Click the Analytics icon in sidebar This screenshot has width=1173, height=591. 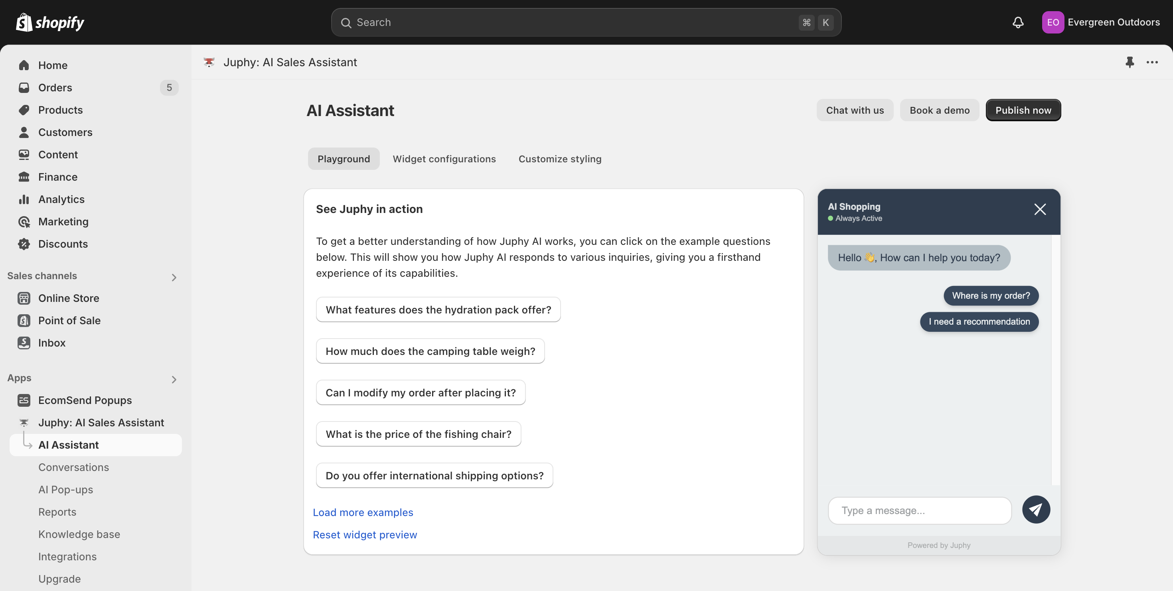point(24,199)
